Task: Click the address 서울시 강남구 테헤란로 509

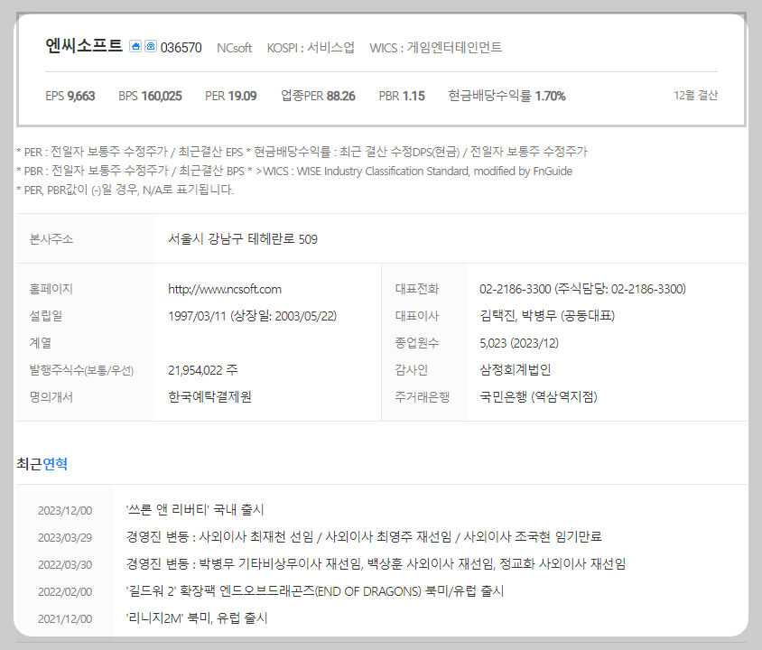Action: click(243, 239)
